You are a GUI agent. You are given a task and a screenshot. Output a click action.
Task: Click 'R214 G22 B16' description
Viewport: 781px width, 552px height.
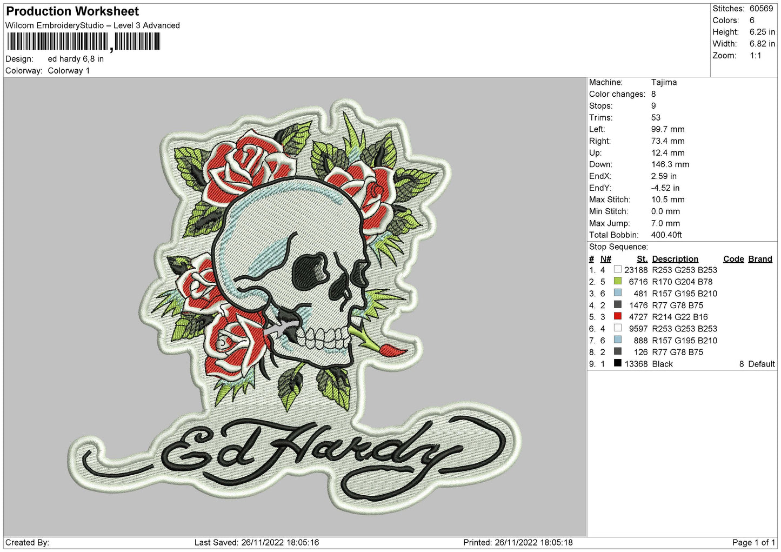(680, 317)
